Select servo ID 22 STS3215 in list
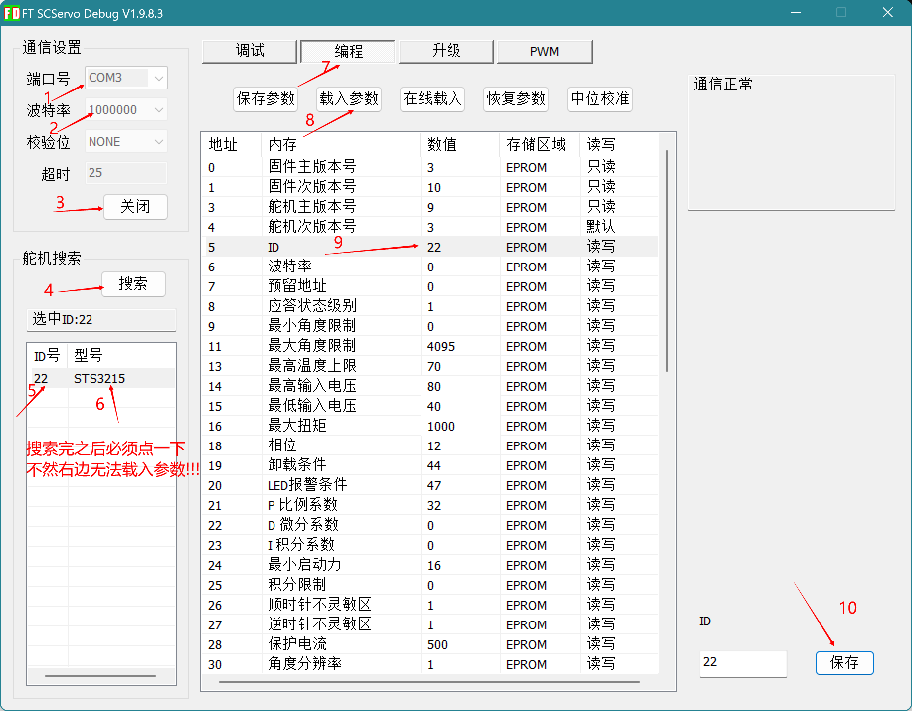 click(x=99, y=378)
